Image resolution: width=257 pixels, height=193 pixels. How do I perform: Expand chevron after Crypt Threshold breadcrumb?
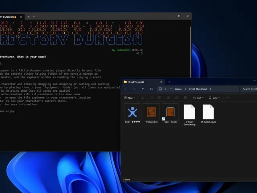coord(210,89)
